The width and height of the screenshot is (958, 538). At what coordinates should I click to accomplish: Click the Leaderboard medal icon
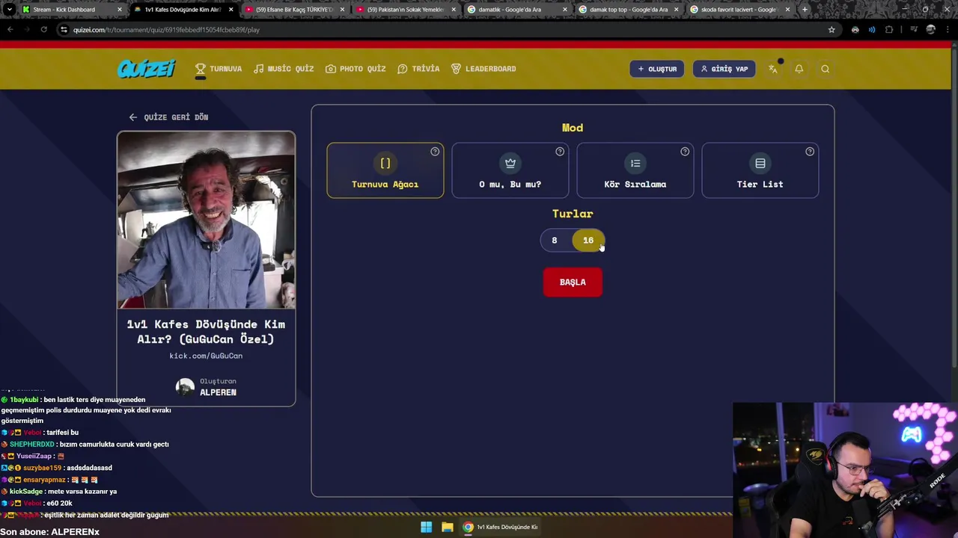pos(456,69)
